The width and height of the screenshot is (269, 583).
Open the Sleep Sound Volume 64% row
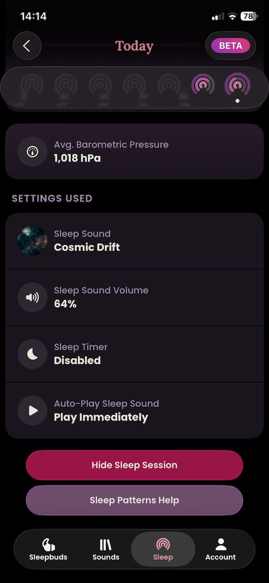(134, 297)
